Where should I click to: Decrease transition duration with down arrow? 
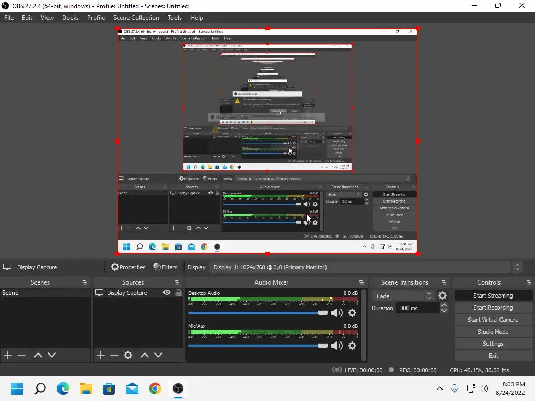click(444, 311)
